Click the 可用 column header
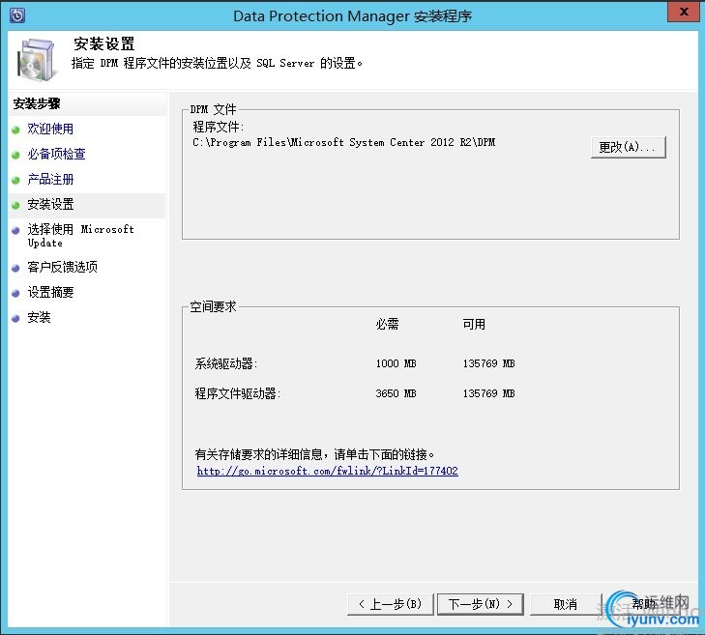Image resolution: width=705 pixels, height=635 pixels. 474,324
